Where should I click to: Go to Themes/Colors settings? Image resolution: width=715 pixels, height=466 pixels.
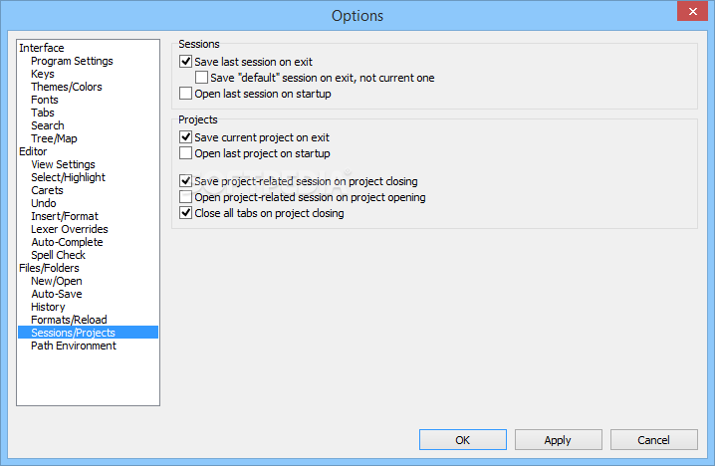67,87
